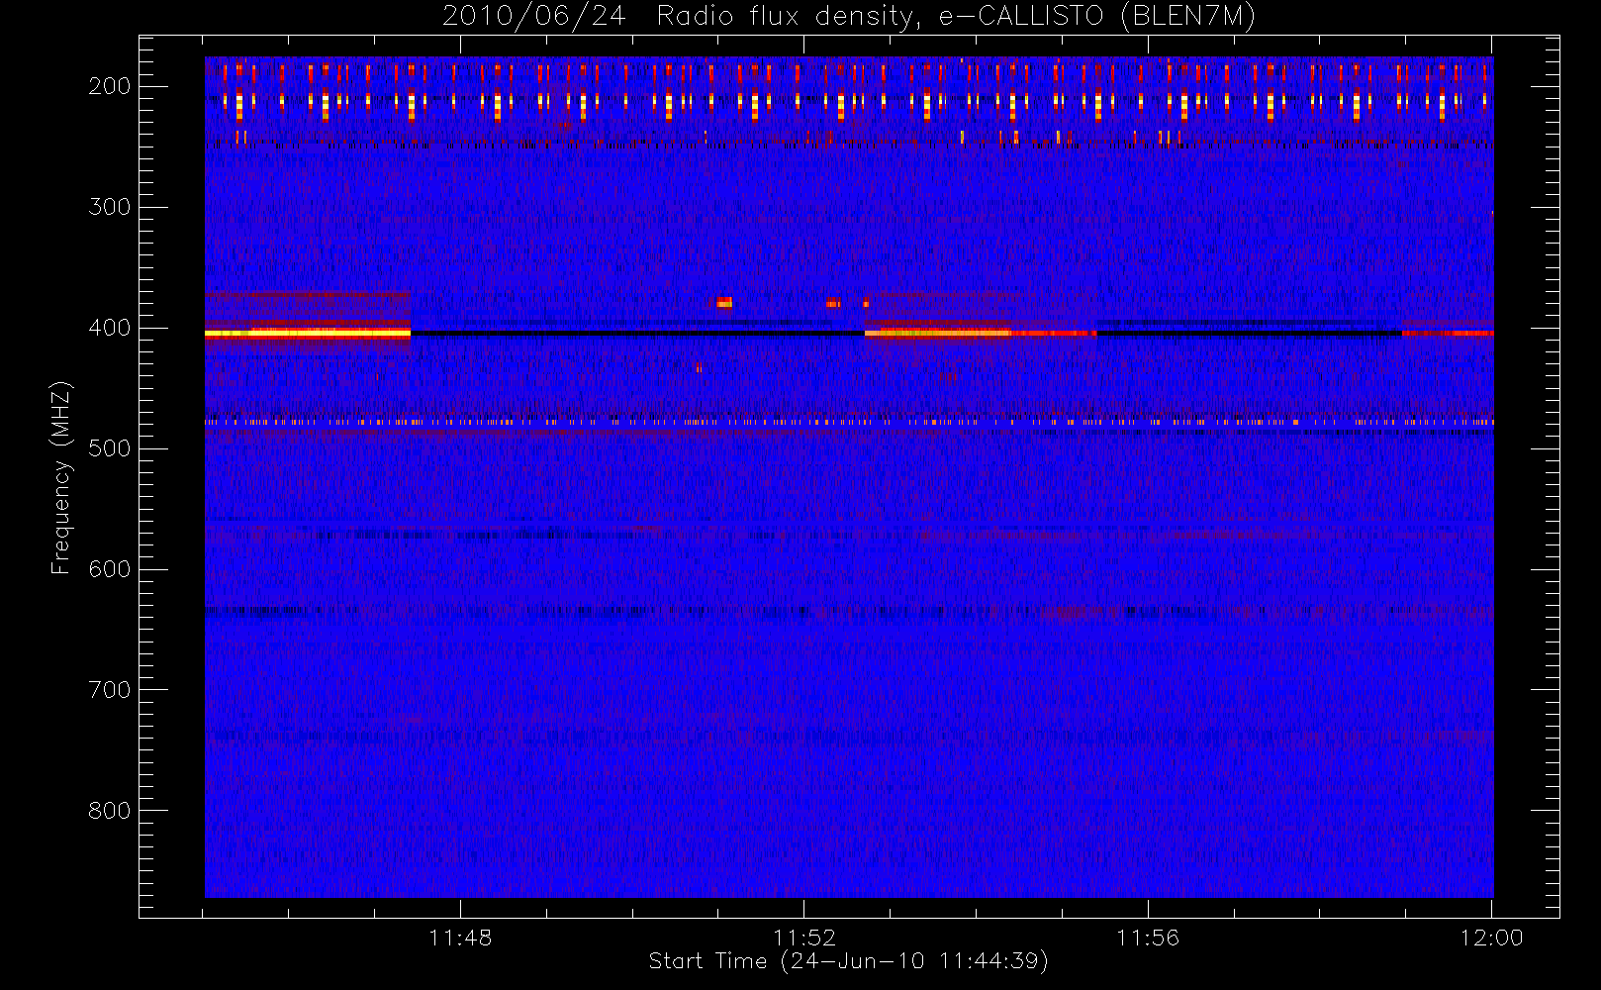Select the 400 frequency axis label
This screenshot has width=1601, height=990.
coord(109,328)
